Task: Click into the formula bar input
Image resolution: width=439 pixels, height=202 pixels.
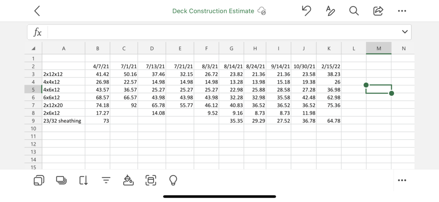Action: pos(219,32)
